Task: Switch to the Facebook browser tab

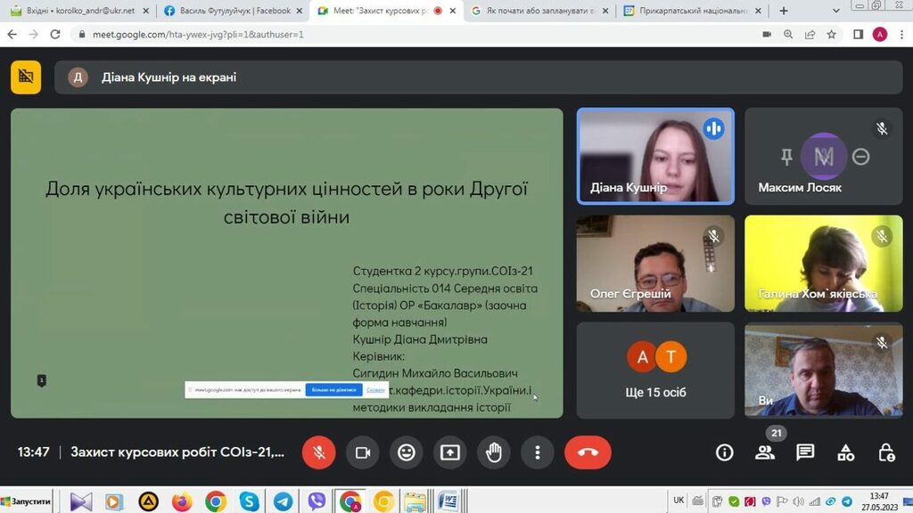Action: [x=227, y=11]
